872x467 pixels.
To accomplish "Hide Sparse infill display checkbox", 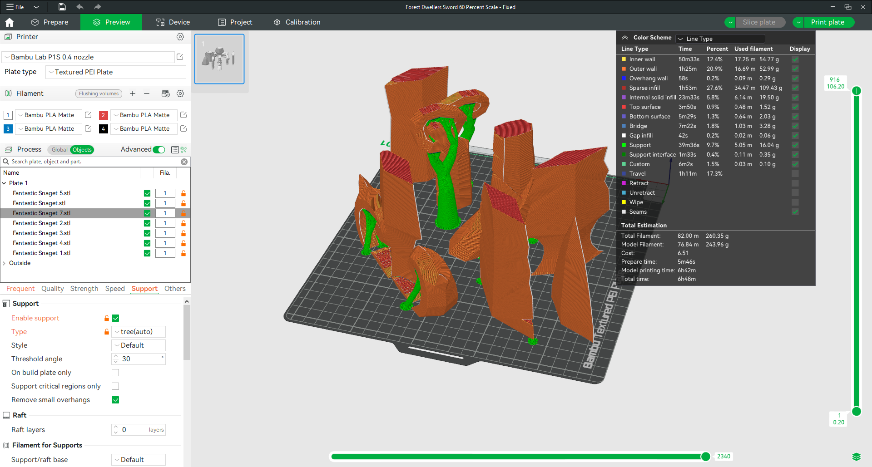I will tap(795, 88).
